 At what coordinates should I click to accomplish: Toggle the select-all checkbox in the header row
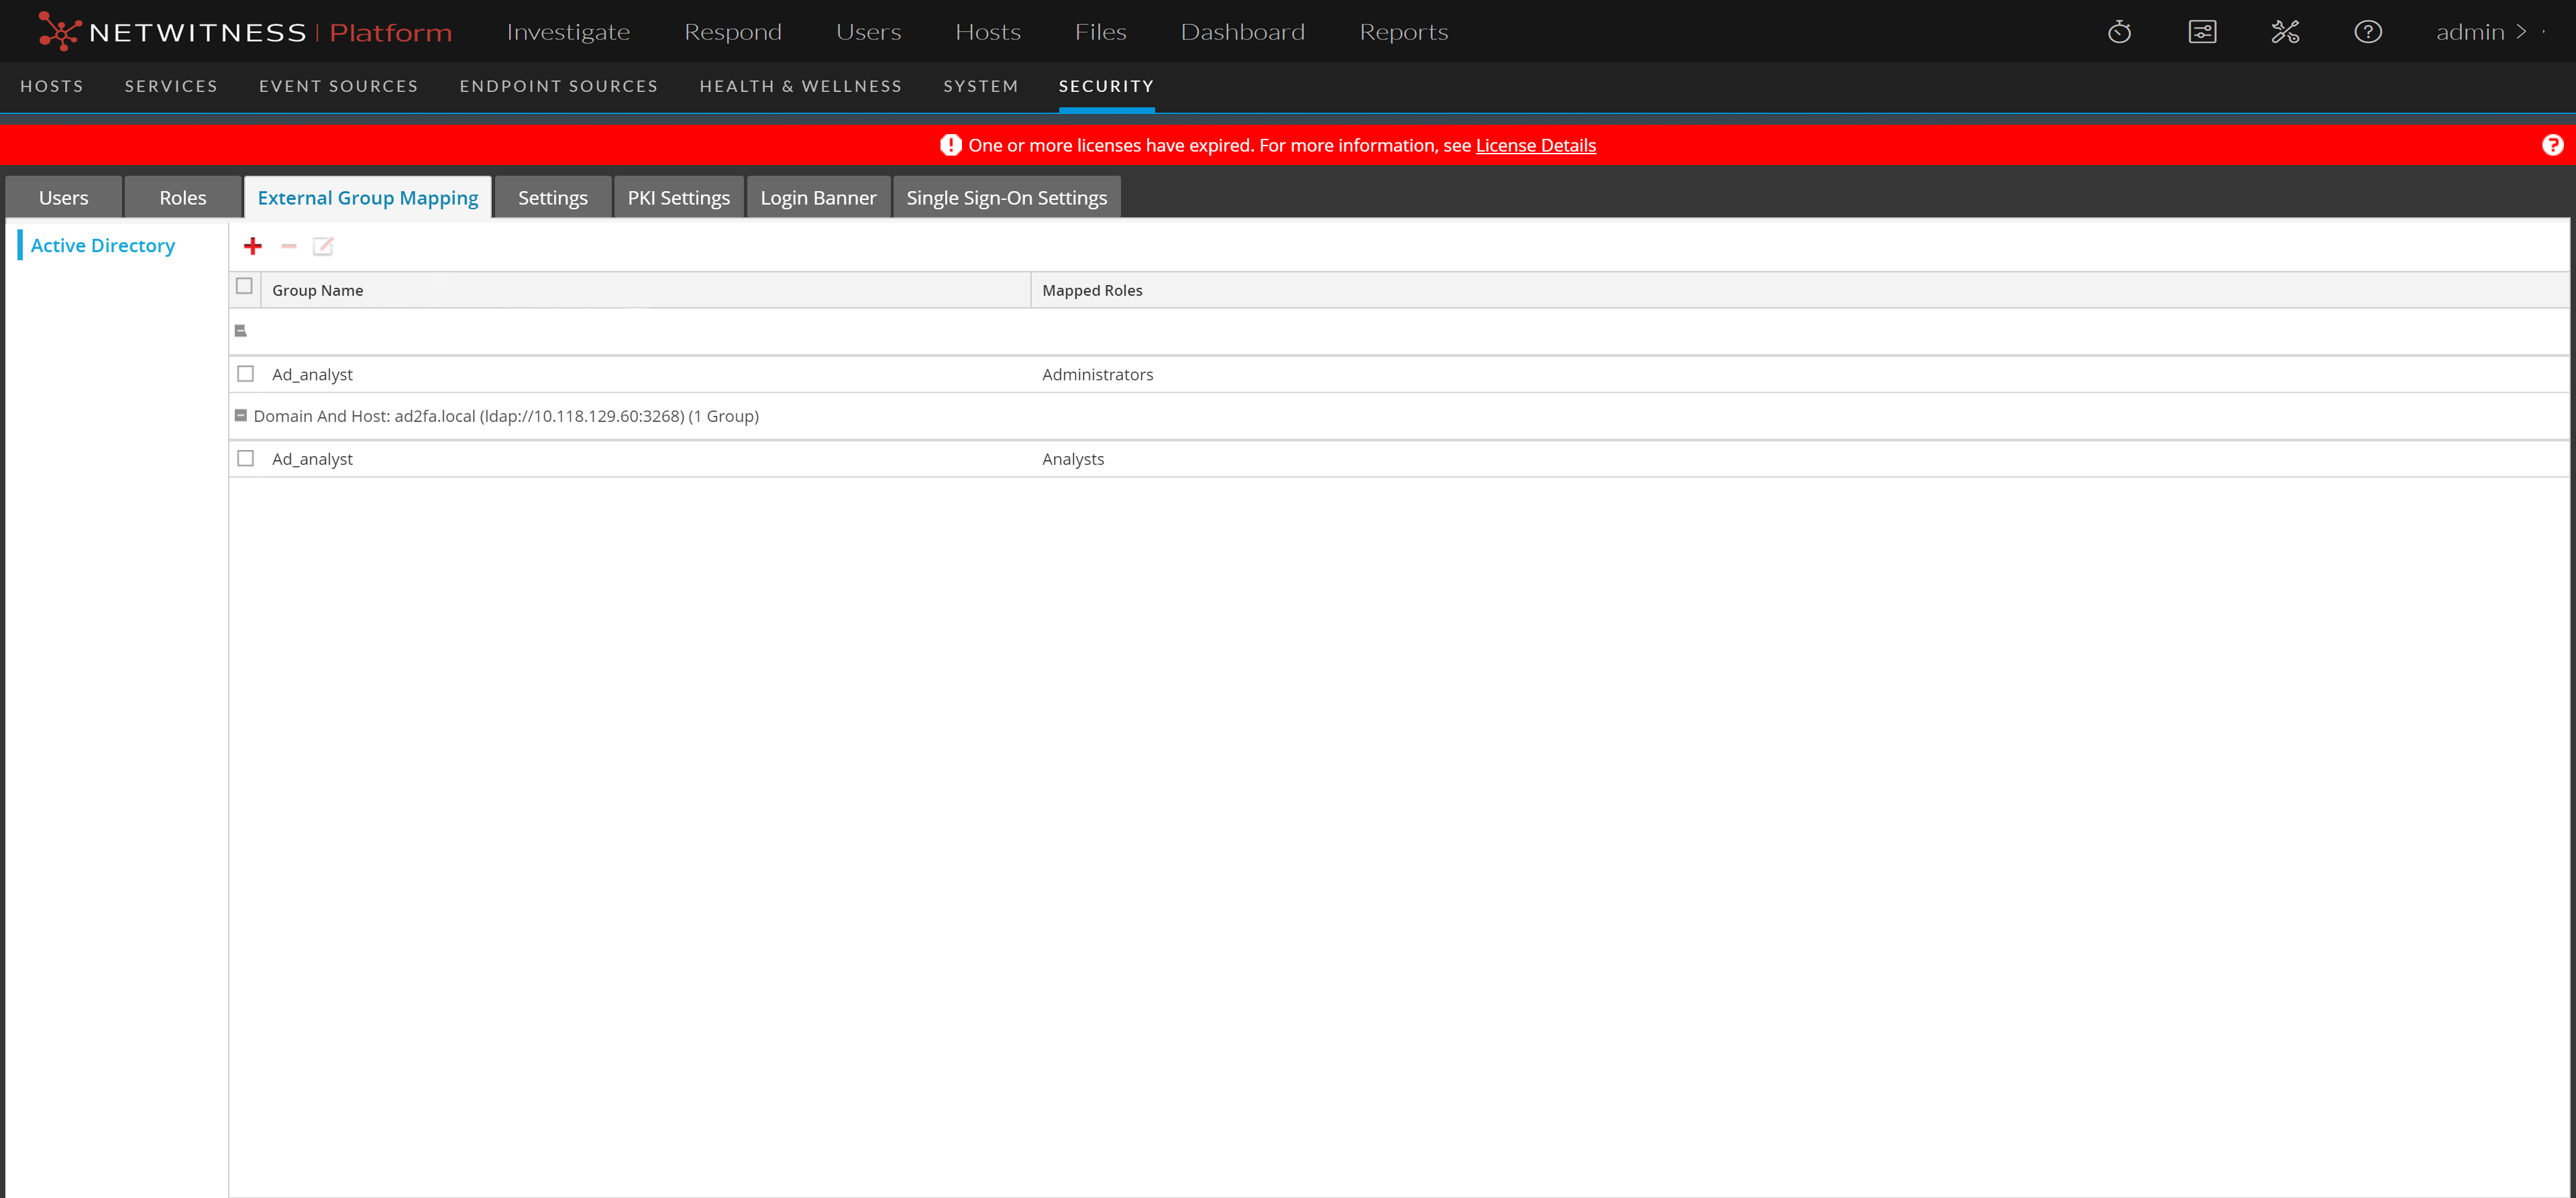(x=245, y=286)
